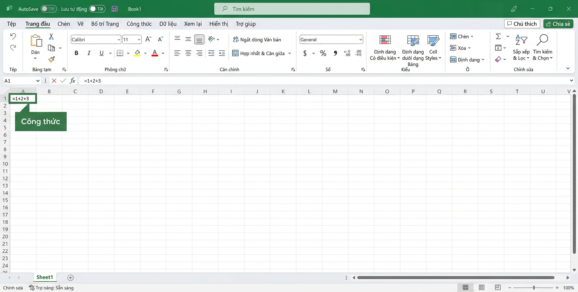Click the text orientation icon

coord(212,39)
